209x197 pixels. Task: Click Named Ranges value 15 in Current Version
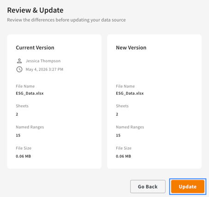18,135
